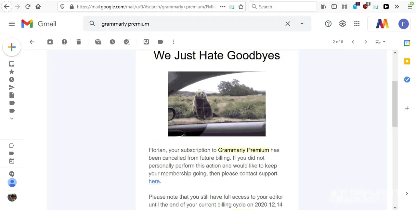
Task: Click the "here" support link
Action: point(154,181)
